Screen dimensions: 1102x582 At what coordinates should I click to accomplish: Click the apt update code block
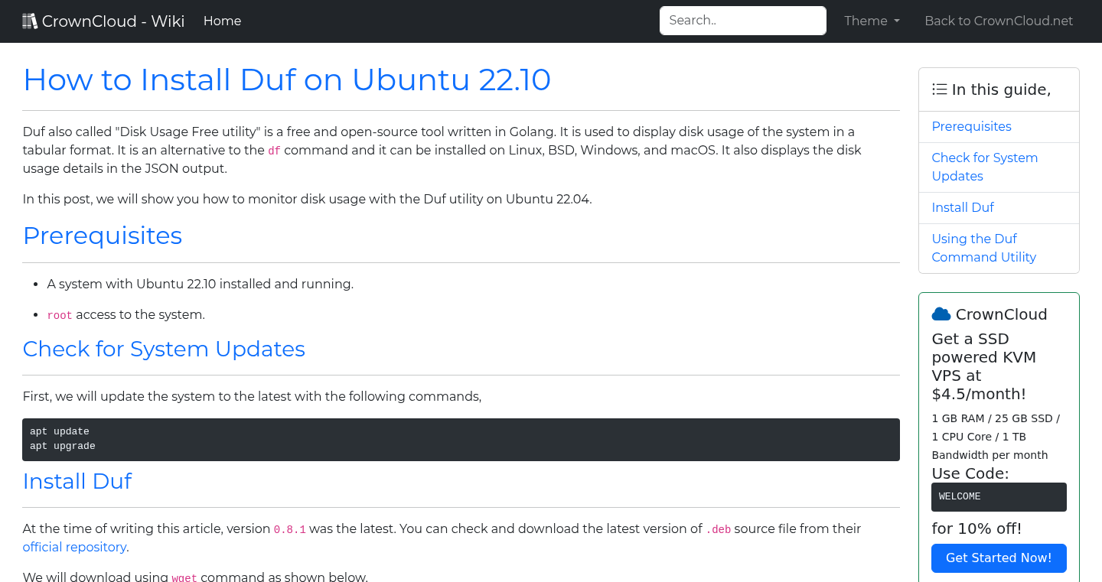459,439
